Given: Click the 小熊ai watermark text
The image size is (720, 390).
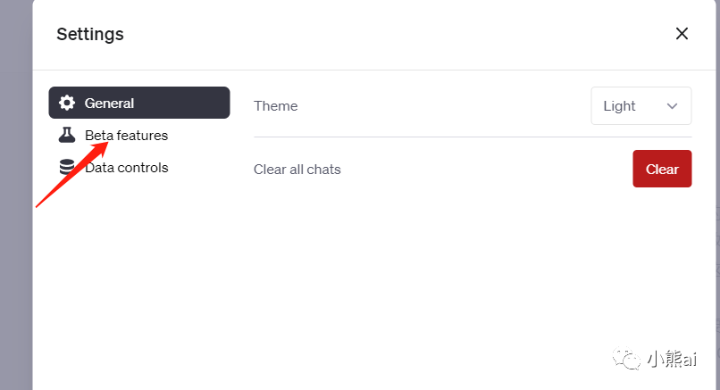Looking at the screenshot, I should coord(672,359).
